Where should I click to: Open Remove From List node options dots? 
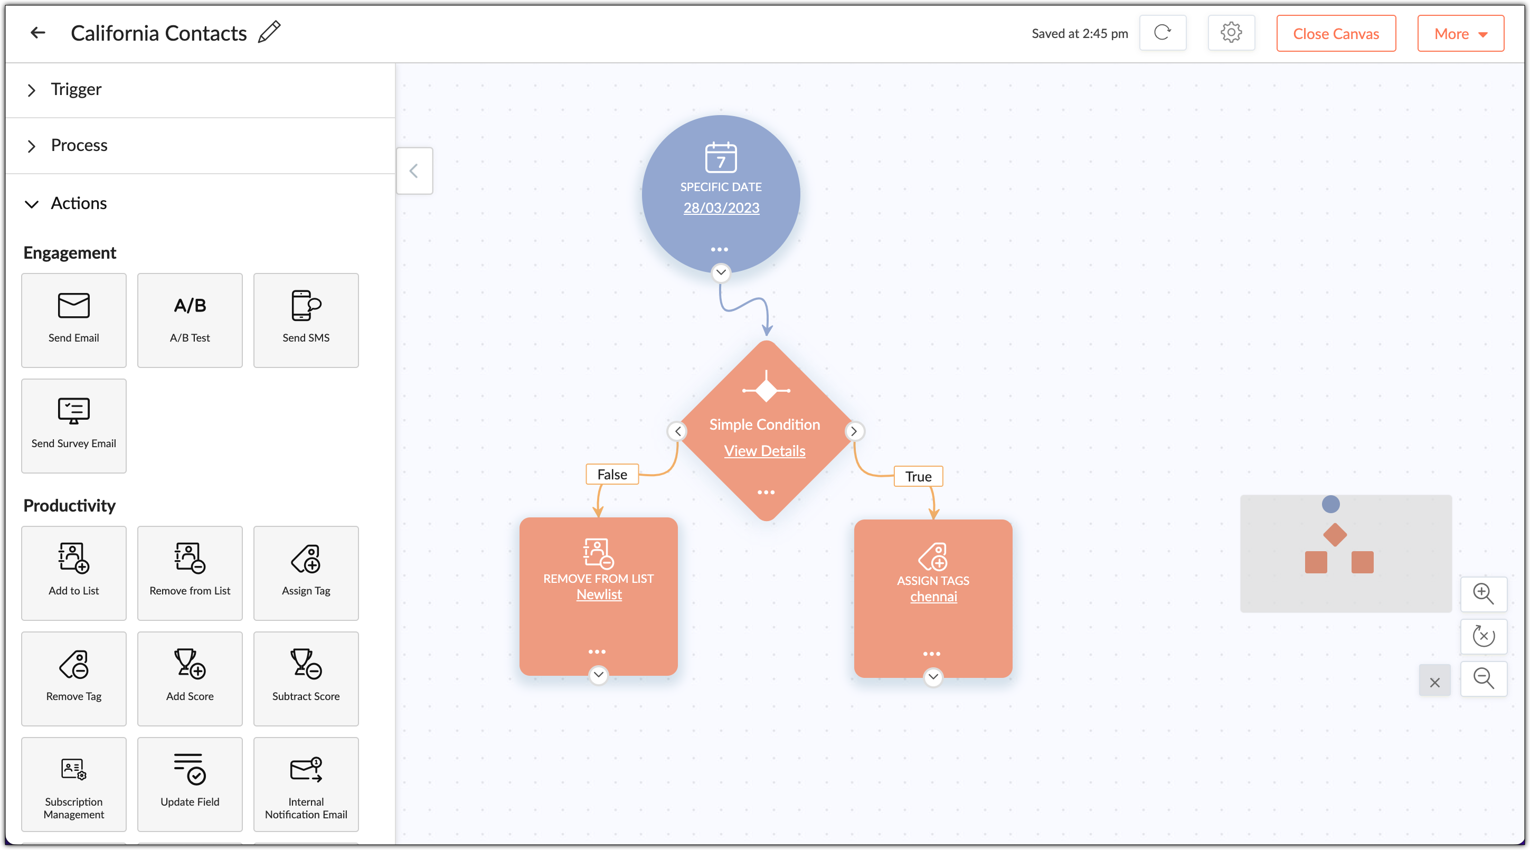(x=597, y=652)
